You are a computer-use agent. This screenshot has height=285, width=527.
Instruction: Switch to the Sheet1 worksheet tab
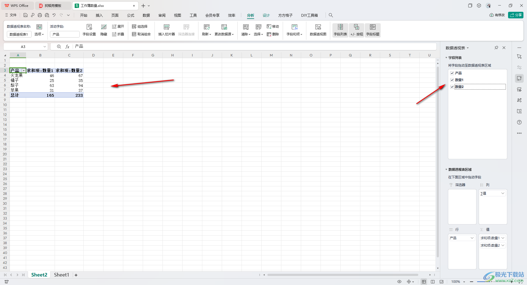tap(61, 275)
